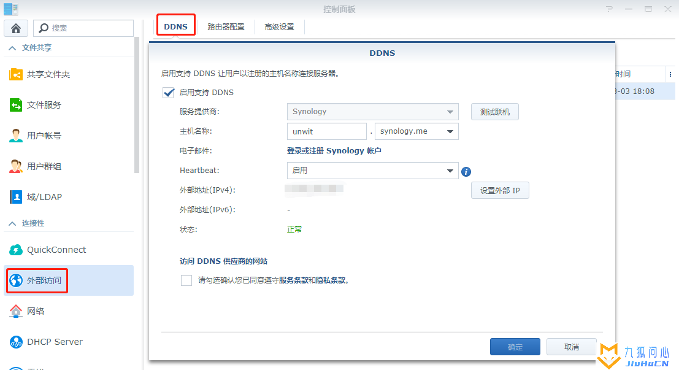Check the agree to terms checkbox
The image size is (679, 370).
click(186, 280)
